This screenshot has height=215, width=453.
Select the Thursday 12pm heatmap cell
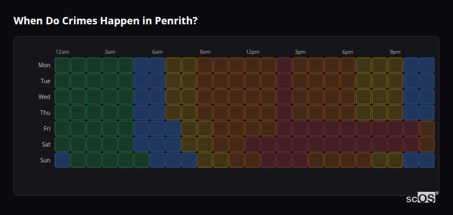[253, 113]
